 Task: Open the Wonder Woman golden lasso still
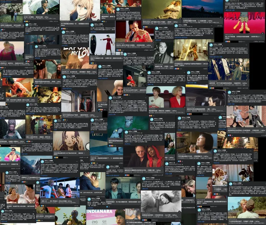tap(191, 50)
